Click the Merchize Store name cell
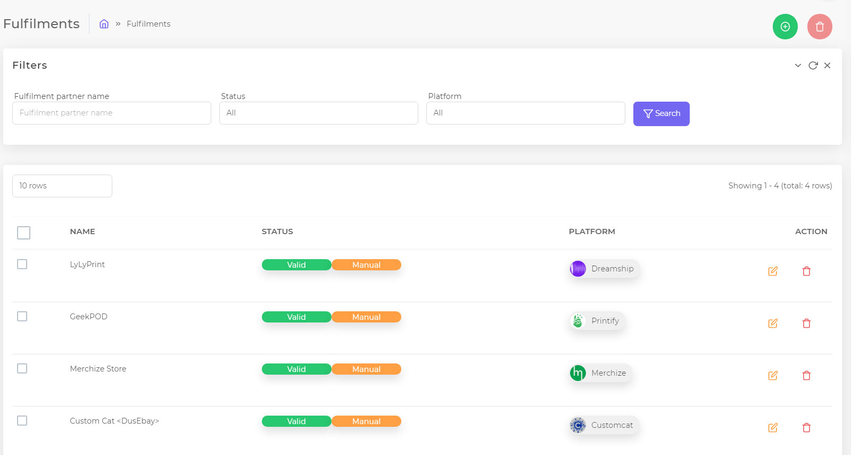 point(98,369)
